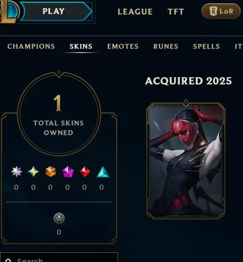Click the League of Legends logo icon

click(9, 11)
